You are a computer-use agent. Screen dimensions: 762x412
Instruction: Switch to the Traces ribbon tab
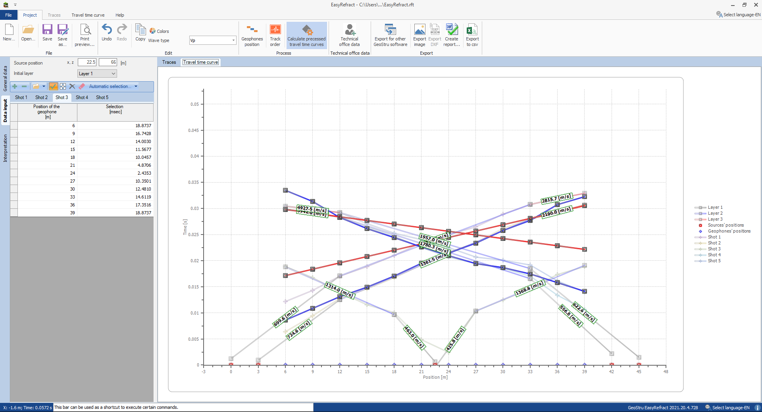click(54, 15)
